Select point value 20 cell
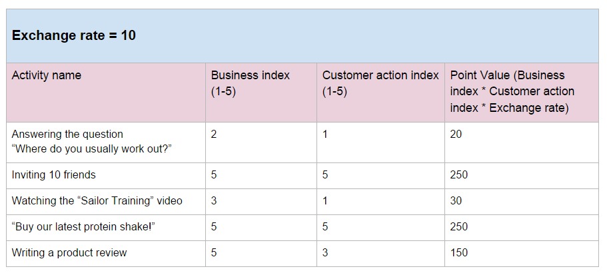Screen dimensions: 607x273 pyautogui.click(x=522, y=142)
